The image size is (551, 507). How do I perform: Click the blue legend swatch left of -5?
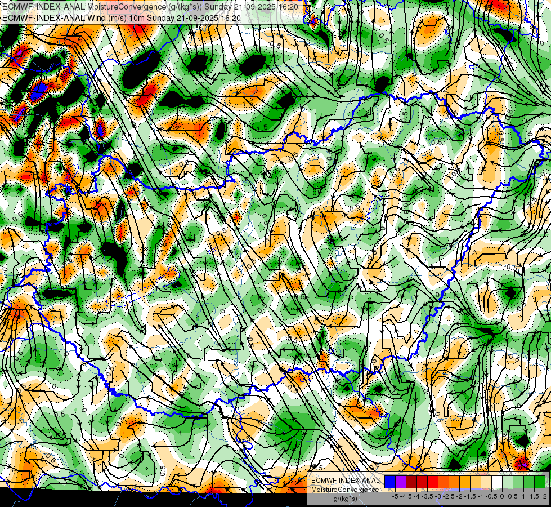tap(390, 482)
